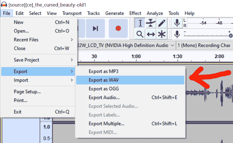The height and width of the screenshot is (143, 233).
Task: Select the Zoom magnifier tool
Action: (x=140, y=34)
